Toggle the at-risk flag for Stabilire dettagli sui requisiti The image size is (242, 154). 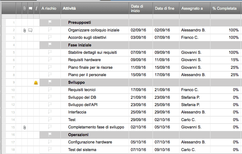click(50, 52)
